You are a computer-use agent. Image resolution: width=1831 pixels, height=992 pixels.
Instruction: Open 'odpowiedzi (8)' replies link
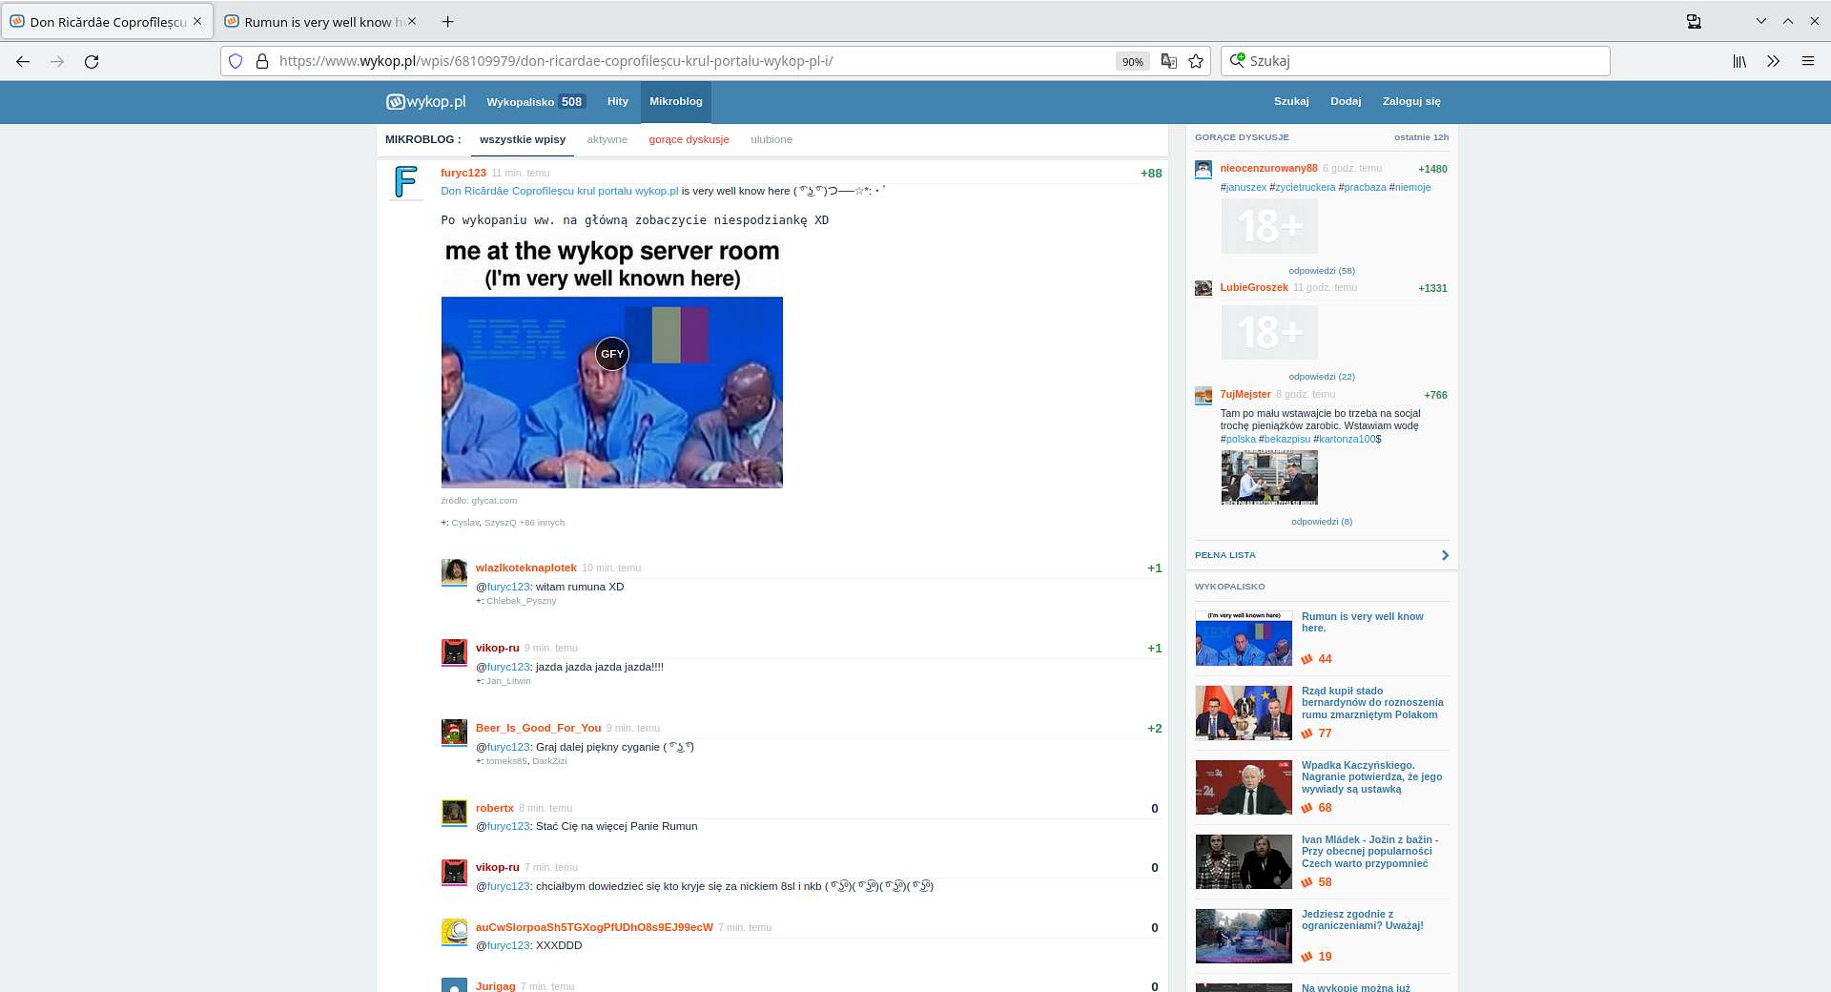tap(1322, 522)
